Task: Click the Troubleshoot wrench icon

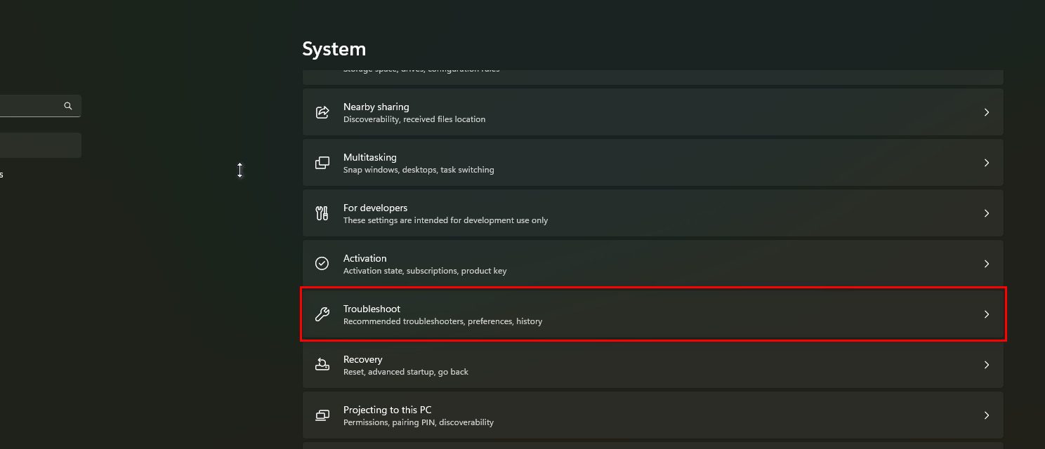Action: pyautogui.click(x=322, y=314)
